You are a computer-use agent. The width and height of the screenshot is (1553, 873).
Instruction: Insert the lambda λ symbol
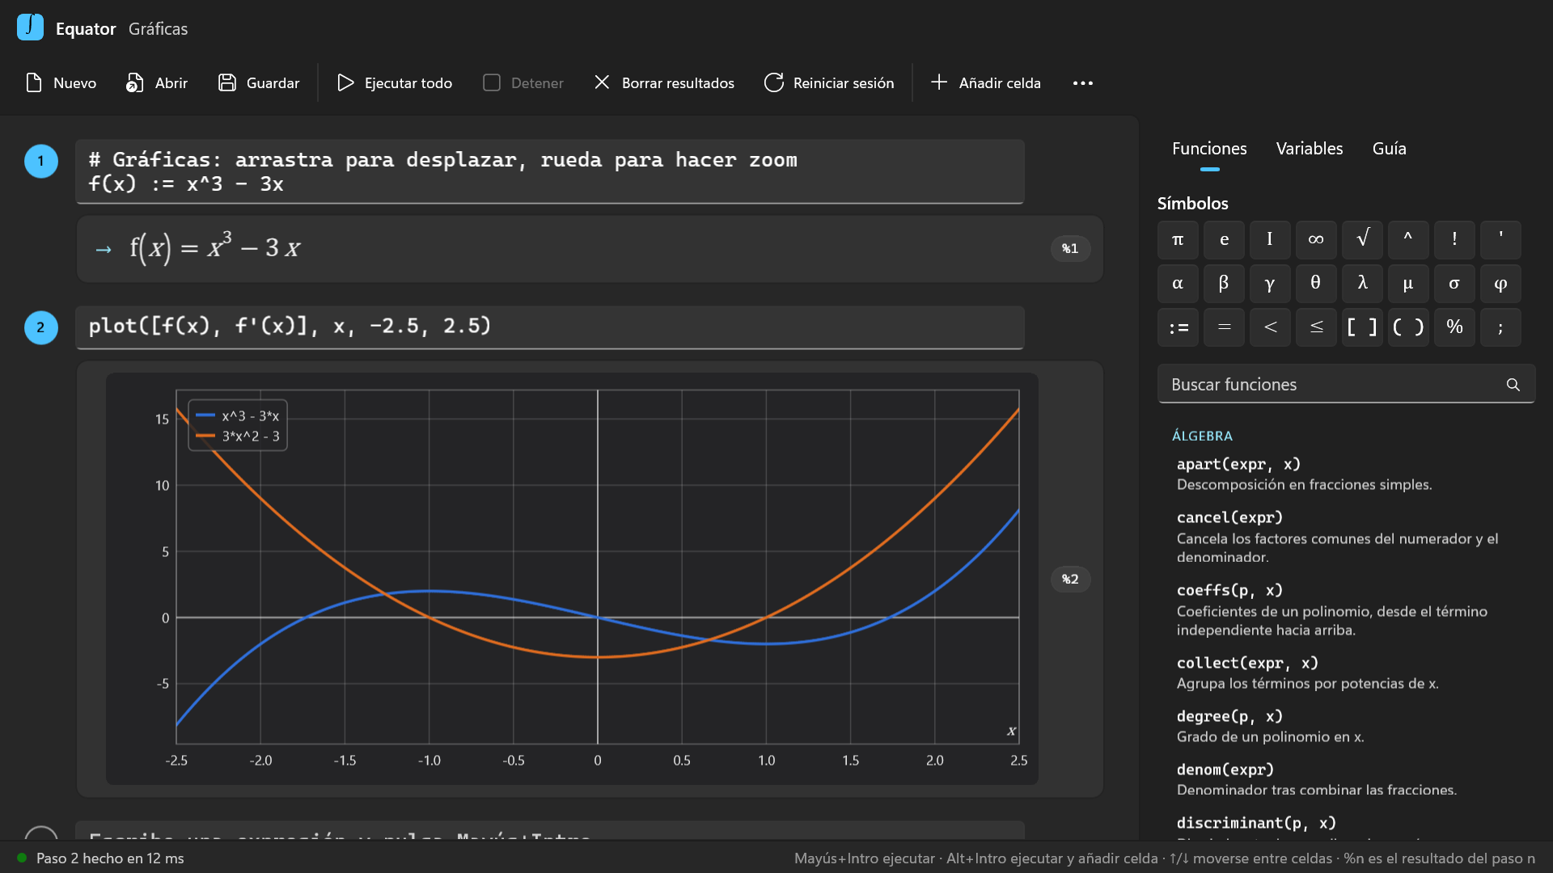tap(1362, 283)
